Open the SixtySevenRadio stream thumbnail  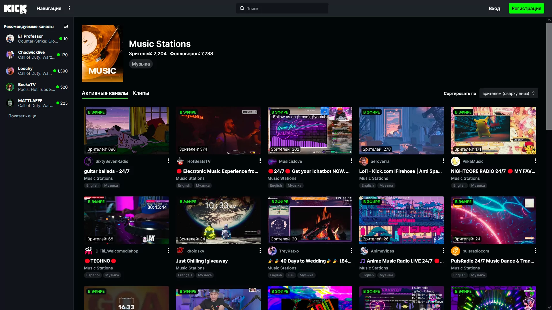(126, 131)
